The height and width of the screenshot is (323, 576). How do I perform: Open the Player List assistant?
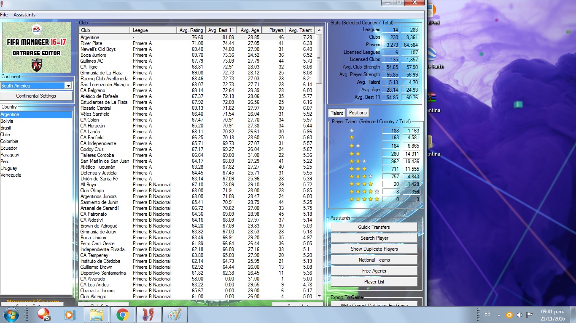click(374, 282)
